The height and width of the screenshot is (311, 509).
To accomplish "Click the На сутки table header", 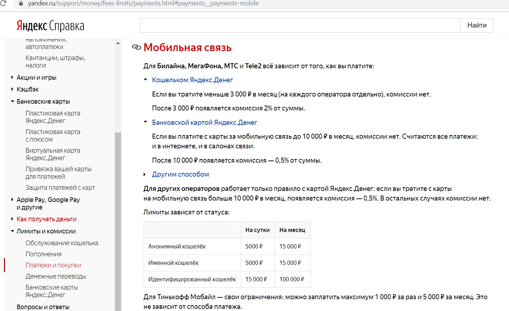I will 258,230.
